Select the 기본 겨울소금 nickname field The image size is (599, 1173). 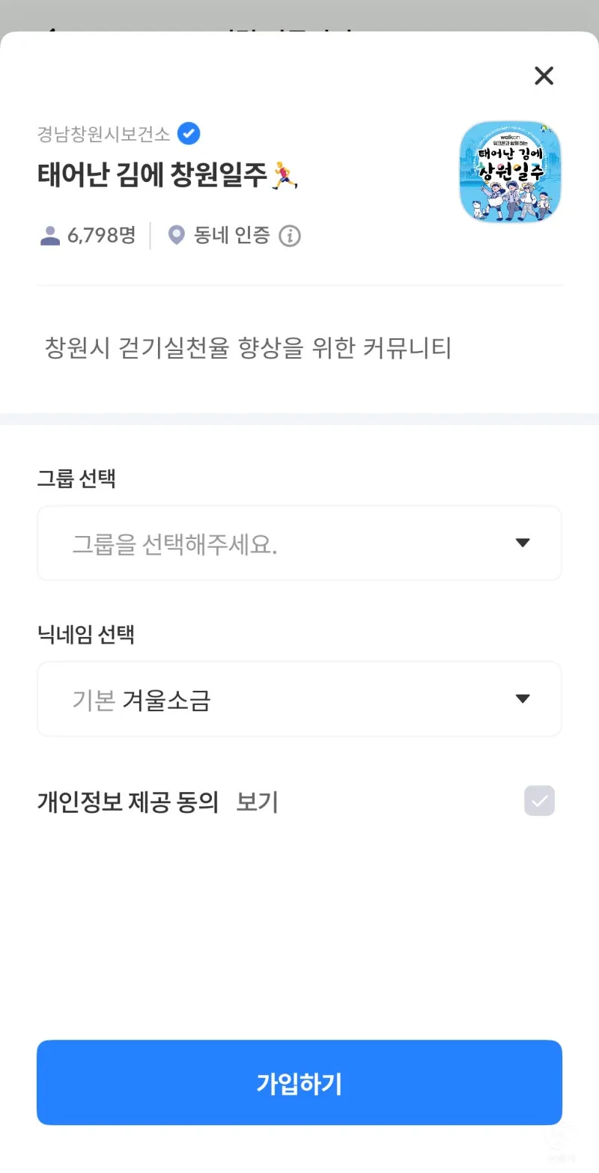click(285, 699)
